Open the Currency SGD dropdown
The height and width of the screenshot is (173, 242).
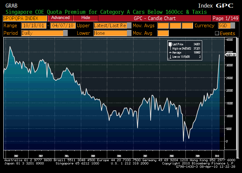pos(227,26)
